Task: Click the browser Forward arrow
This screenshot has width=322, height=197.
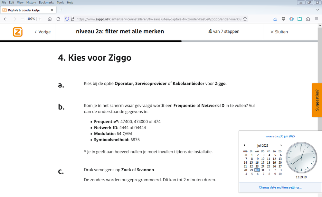Action: [14, 19]
